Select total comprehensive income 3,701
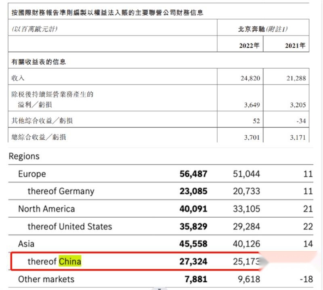Screen dimensions: 323x290 coord(252,137)
